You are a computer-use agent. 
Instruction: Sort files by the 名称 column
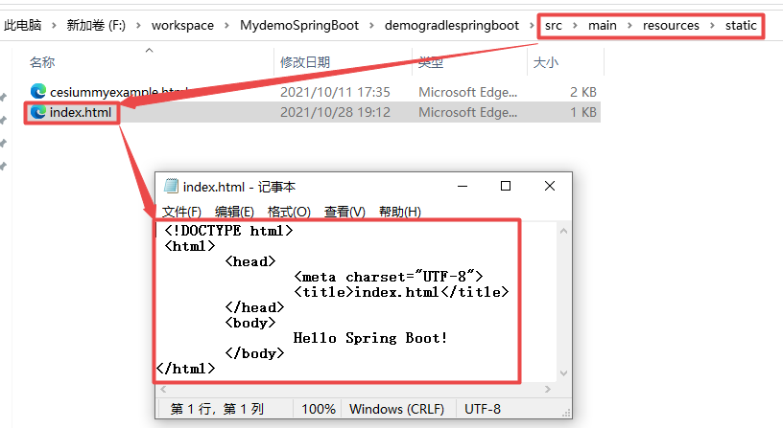pyautogui.click(x=42, y=62)
